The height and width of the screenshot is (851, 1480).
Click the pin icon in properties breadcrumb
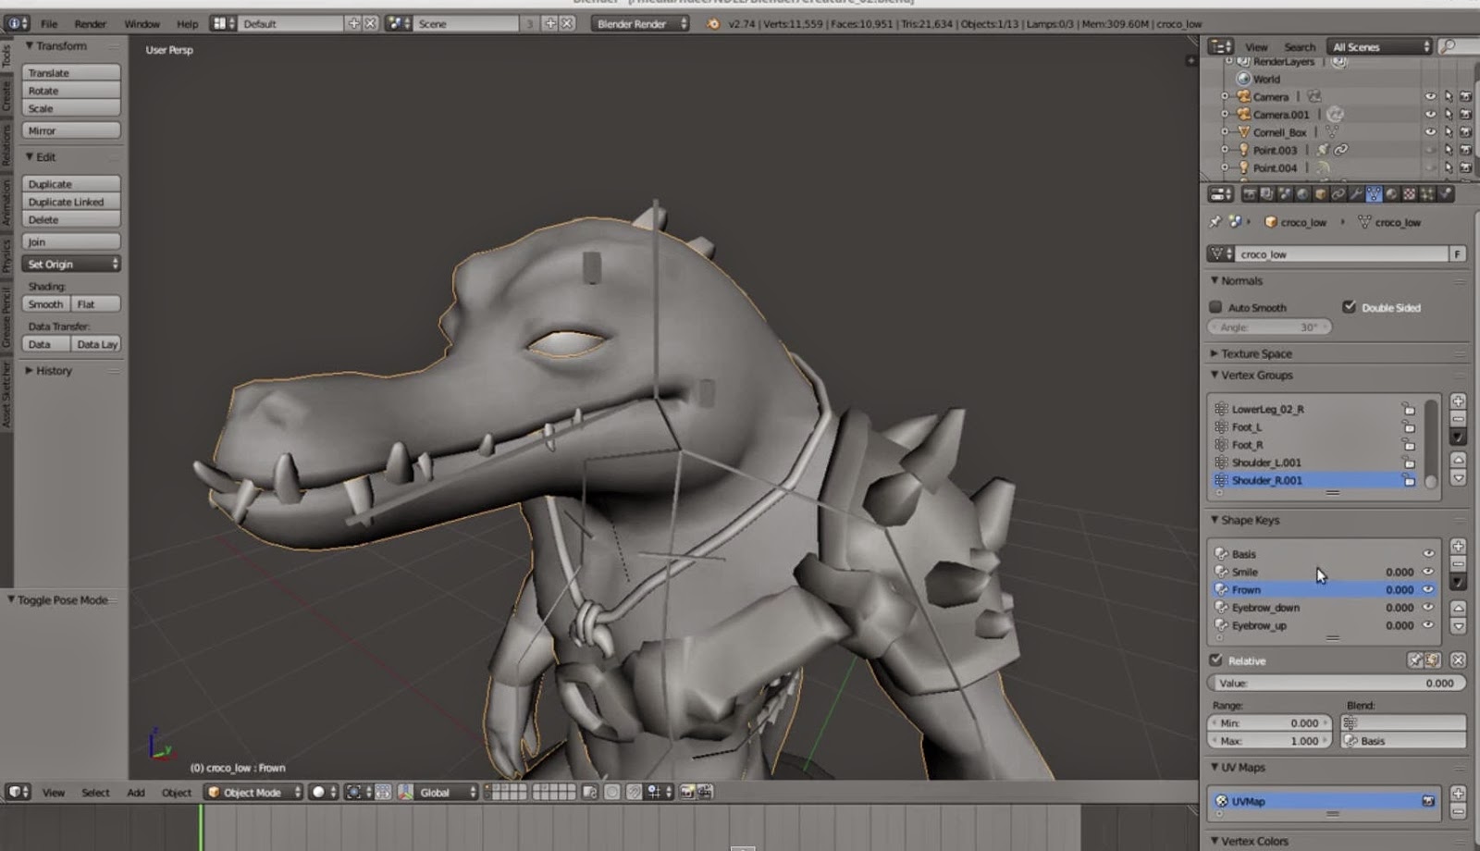(1215, 222)
